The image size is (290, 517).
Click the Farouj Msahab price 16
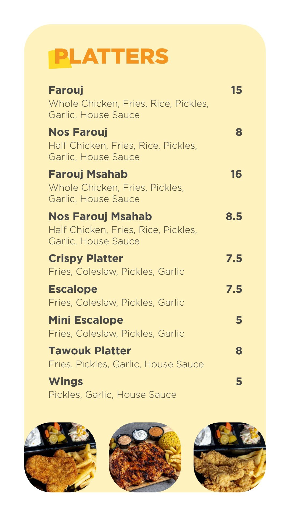tap(236, 174)
